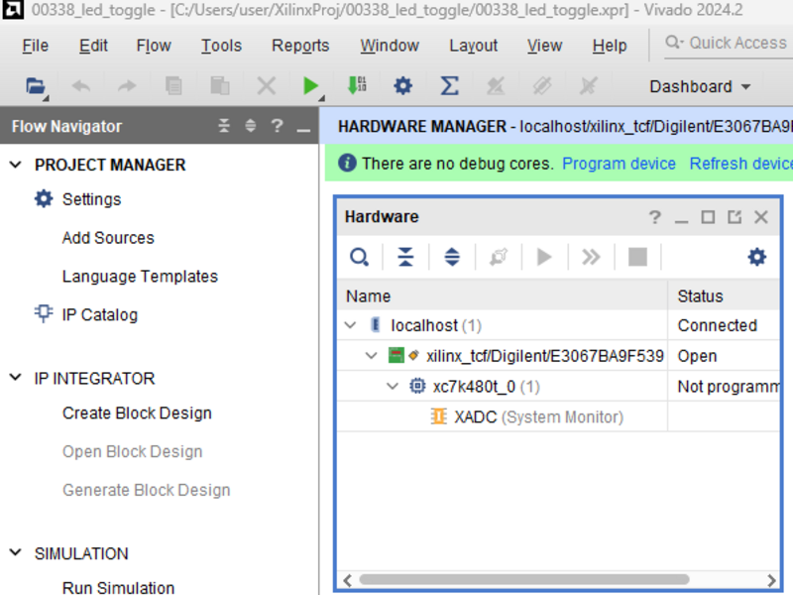Click the Program Device bitstream icon
The image size is (793, 595).
click(x=357, y=86)
